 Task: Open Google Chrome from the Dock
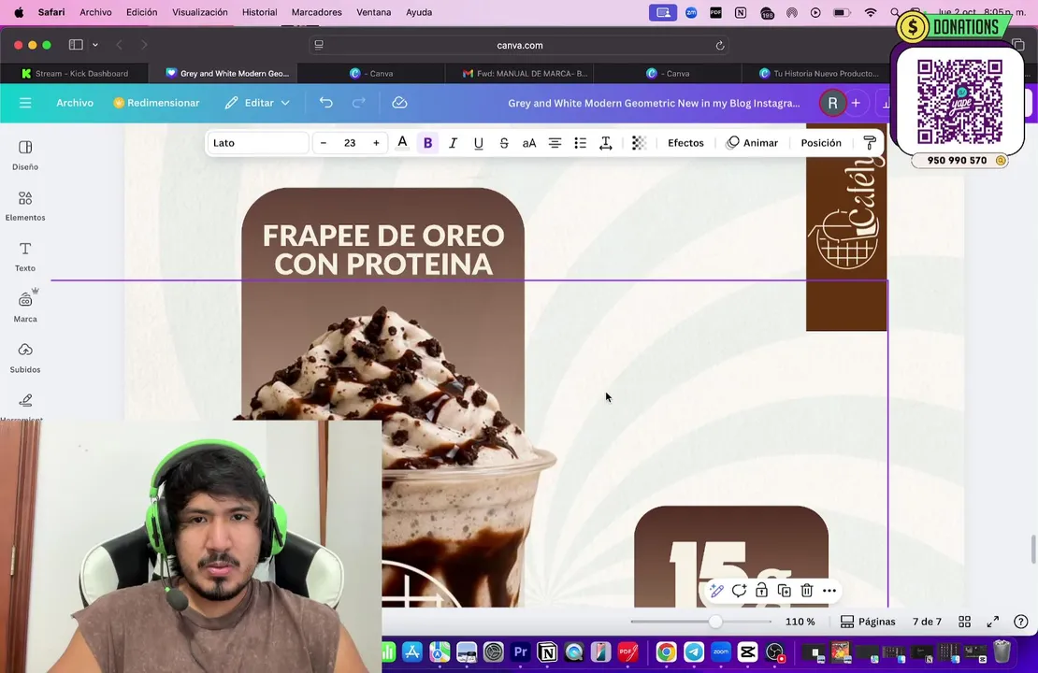coord(667,652)
